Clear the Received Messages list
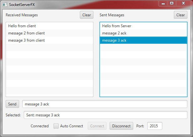Image resolution: width=193 pixels, height=137 pixels. 86,15
